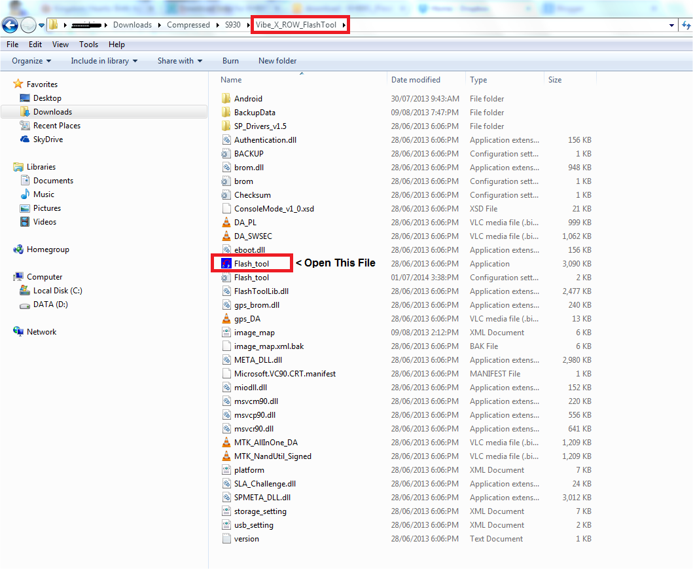Select the image_map XML document icon
This screenshot has width=693, height=569.
[x=226, y=333]
